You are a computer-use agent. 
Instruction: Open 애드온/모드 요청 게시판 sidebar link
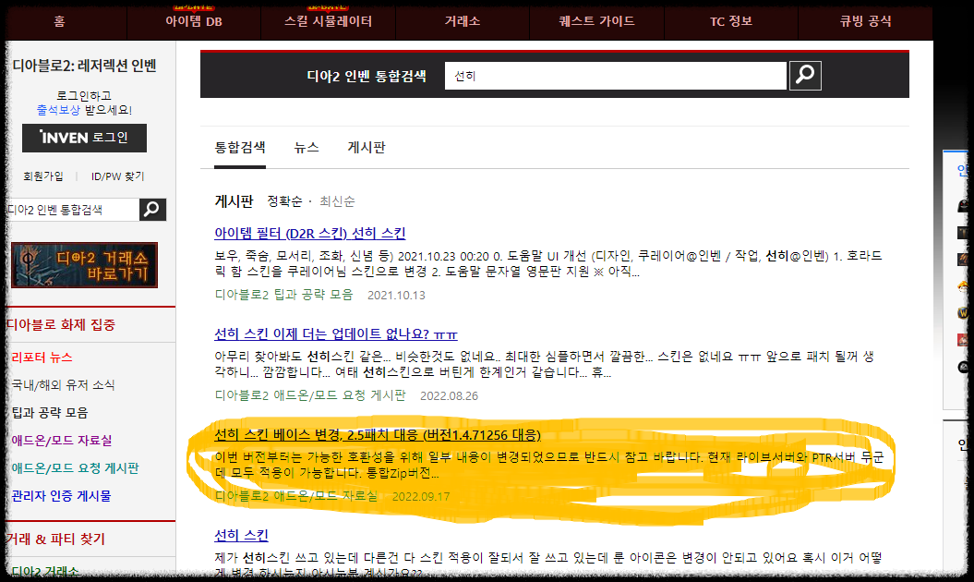(x=75, y=468)
